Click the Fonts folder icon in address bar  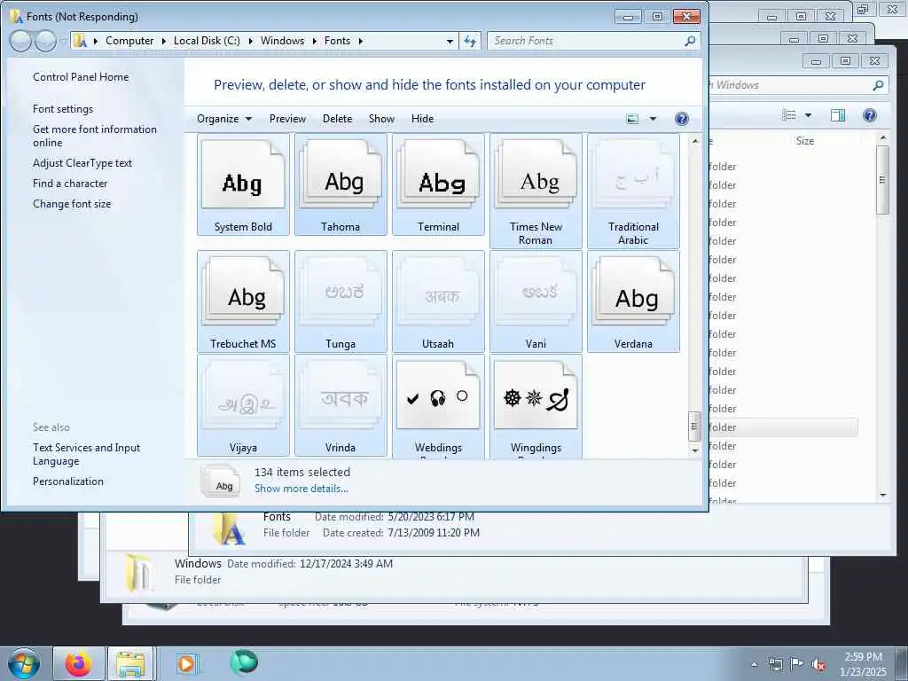pyautogui.click(x=81, y=41)
